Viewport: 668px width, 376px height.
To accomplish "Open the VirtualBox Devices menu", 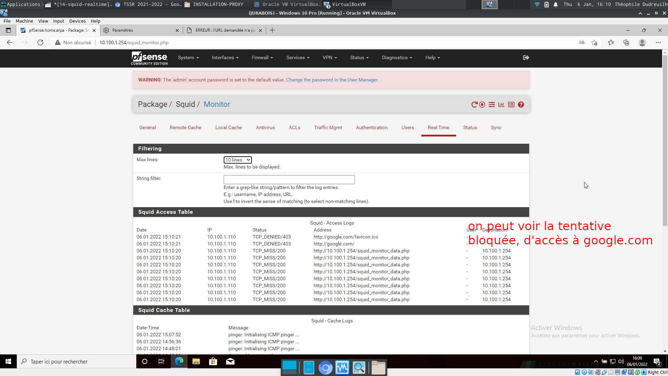I will 77,21.
